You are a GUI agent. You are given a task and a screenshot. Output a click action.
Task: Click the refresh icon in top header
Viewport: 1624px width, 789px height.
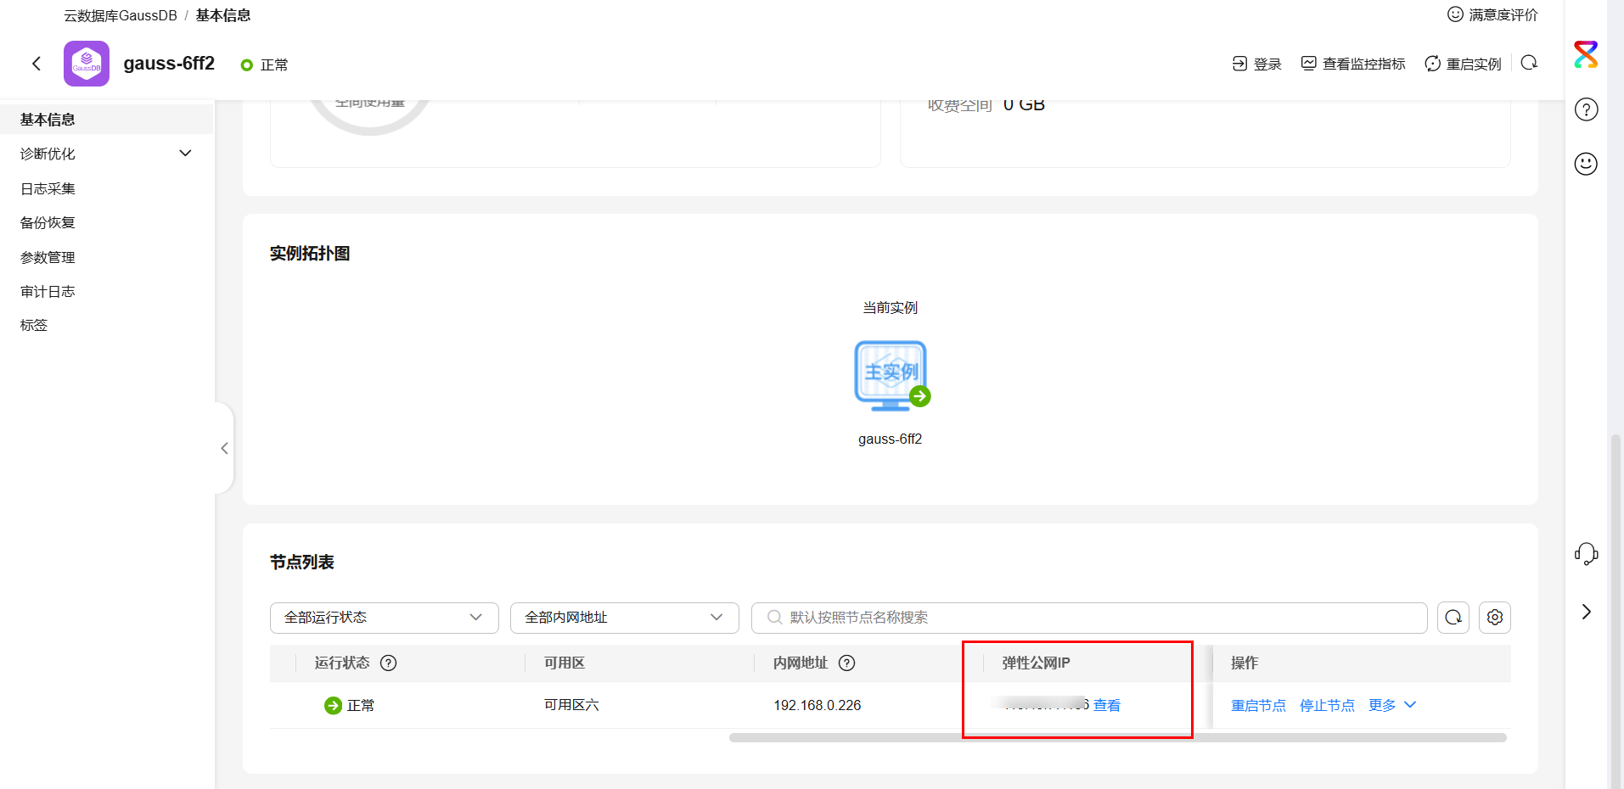(x=1529, y=64)
